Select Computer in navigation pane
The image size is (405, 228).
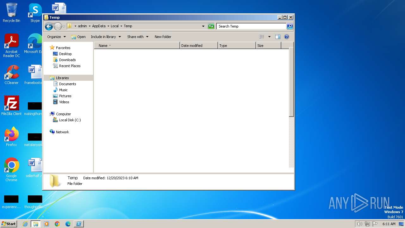pyautogui.click(x=60, y=114)
